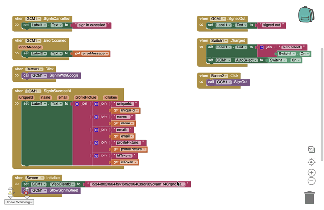Open WebClientId property dropdown
Screen dimensions: 324x210
click(x=63, y=184)
